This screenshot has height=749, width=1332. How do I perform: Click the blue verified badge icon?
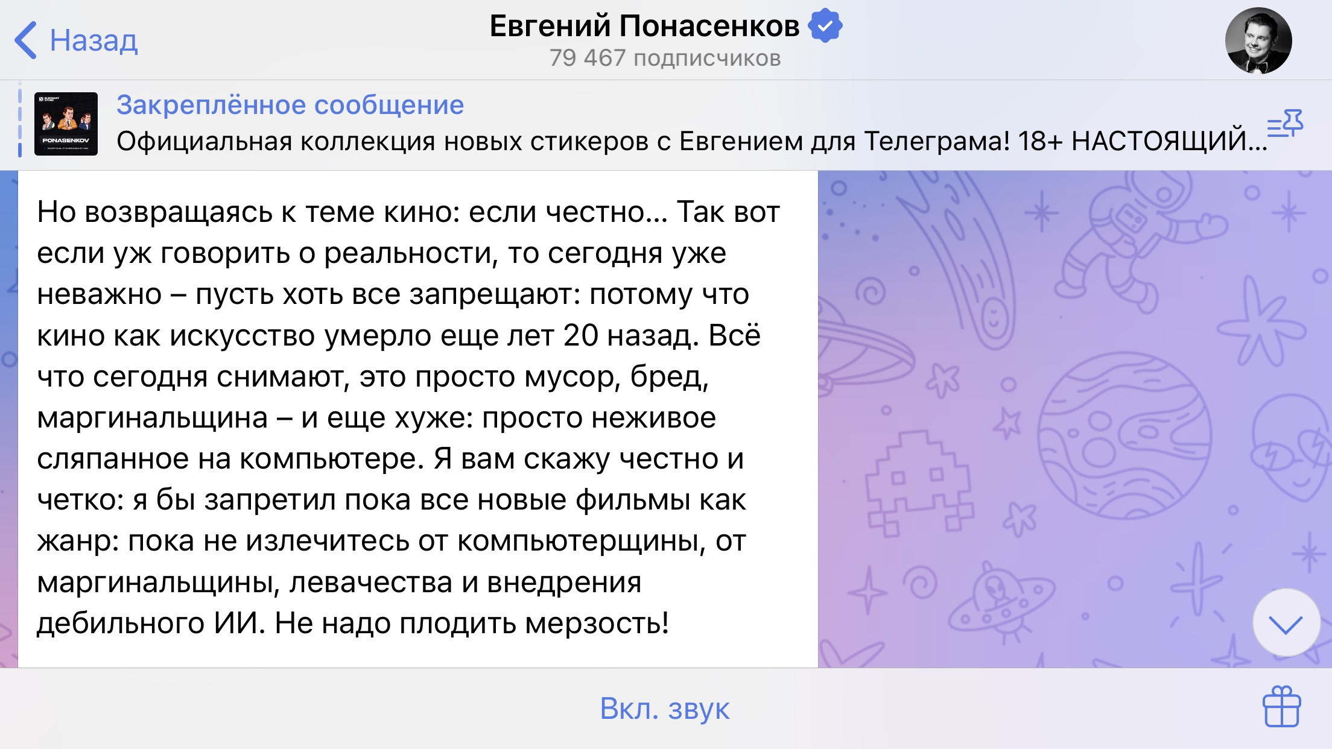tap(825, 26)
